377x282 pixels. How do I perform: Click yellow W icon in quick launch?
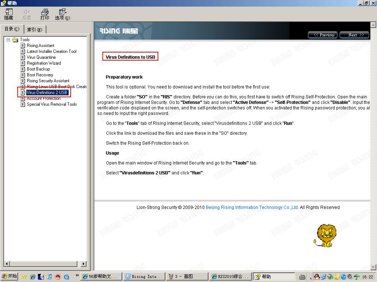[24, 277]
